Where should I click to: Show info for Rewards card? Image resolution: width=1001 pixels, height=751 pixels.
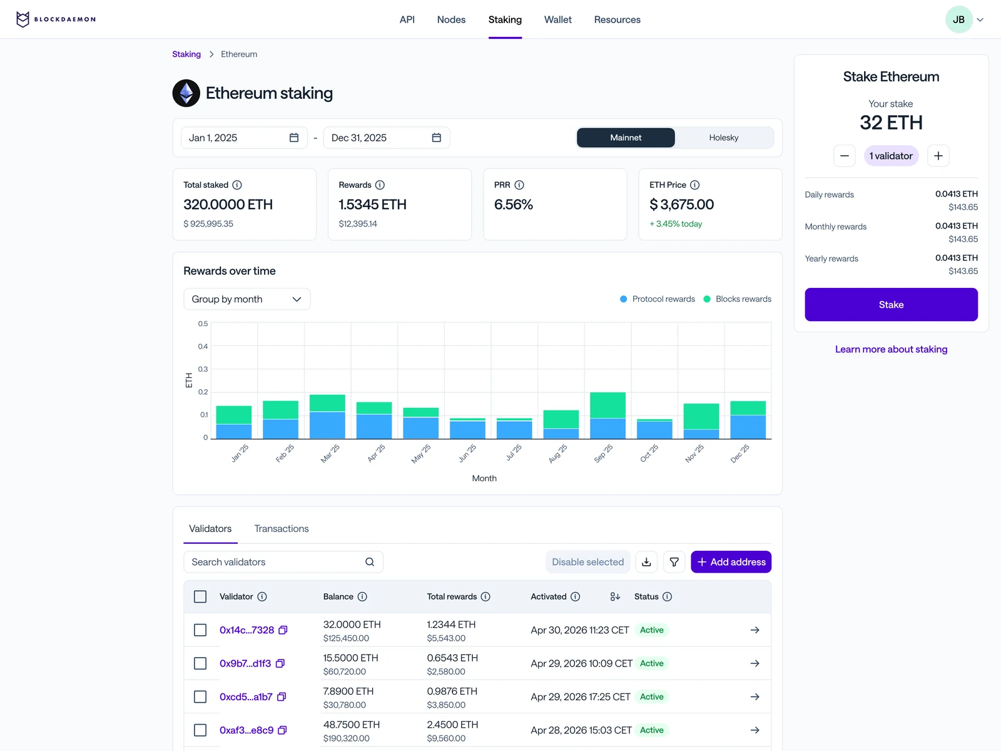click(x=380, y=185)
